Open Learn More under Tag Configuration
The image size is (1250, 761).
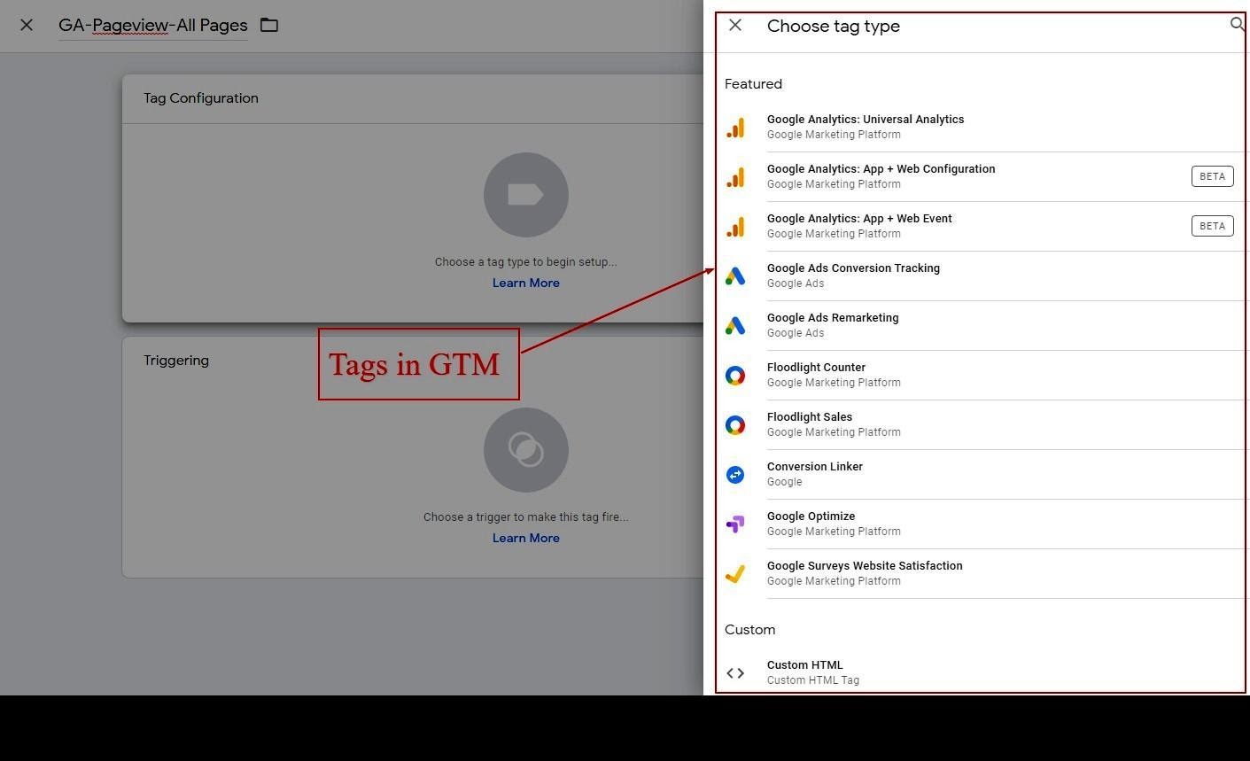[x=525, y=282]
